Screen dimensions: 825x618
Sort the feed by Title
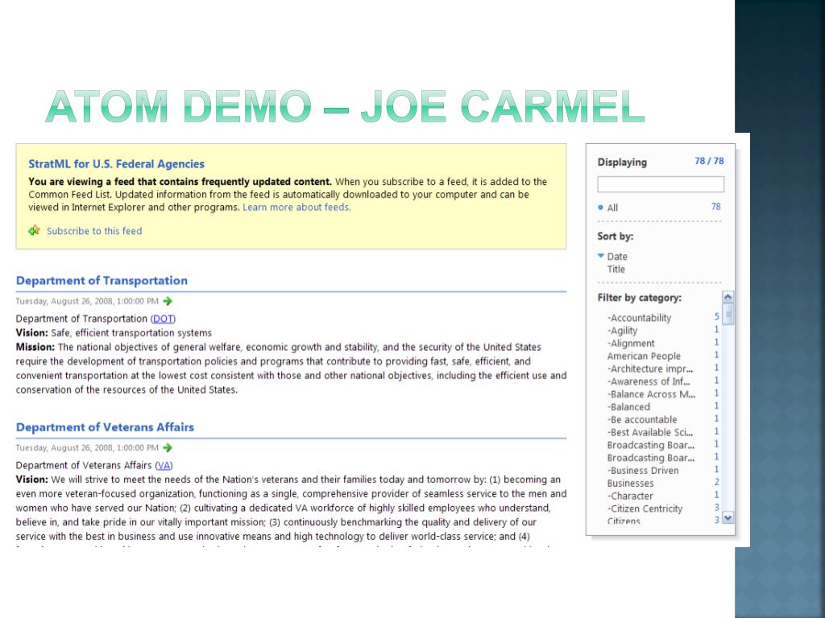(x=616, y=269)
